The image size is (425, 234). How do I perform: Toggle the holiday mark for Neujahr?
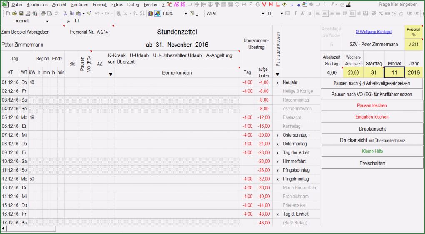pos(277,82)
